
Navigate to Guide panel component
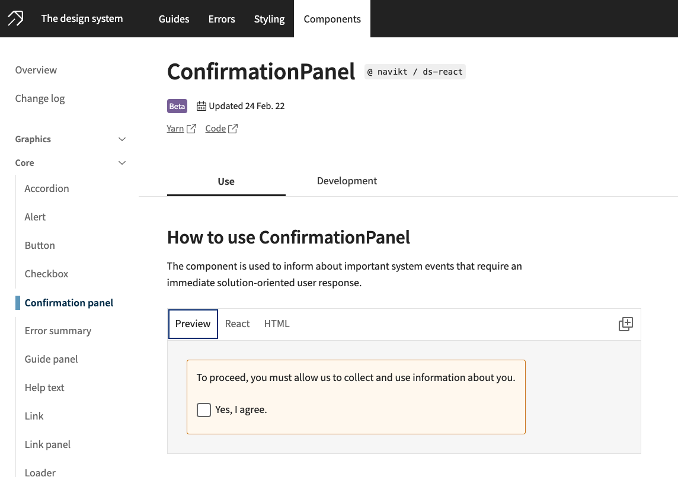click(52, 359)
